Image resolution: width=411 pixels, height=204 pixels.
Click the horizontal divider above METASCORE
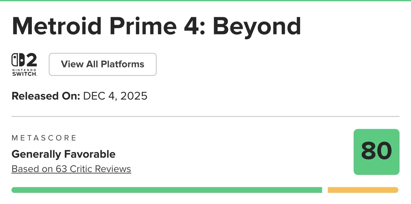pyautogui.click(x=205, y=116)
